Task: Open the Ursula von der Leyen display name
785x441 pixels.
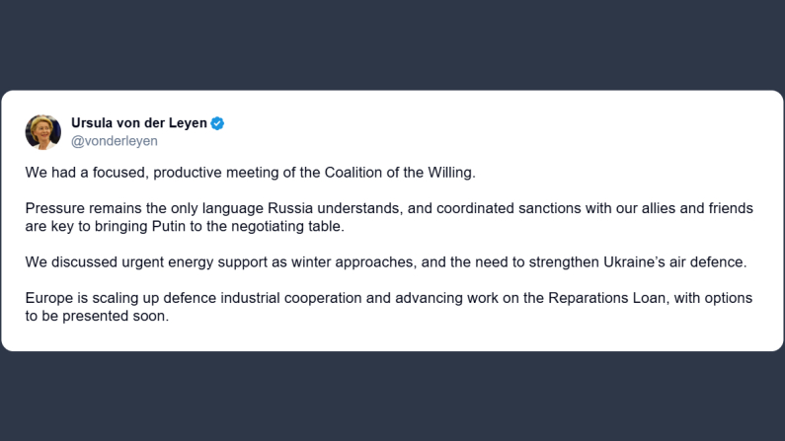Action: [x=138, y=123]
